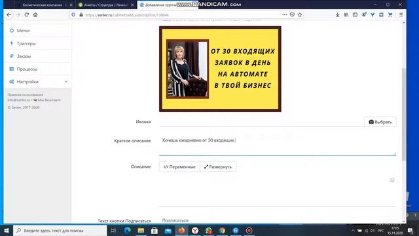Open the page actions three-dots menu
The width and height of the screenshot is (419, 236).
point(284,14)
